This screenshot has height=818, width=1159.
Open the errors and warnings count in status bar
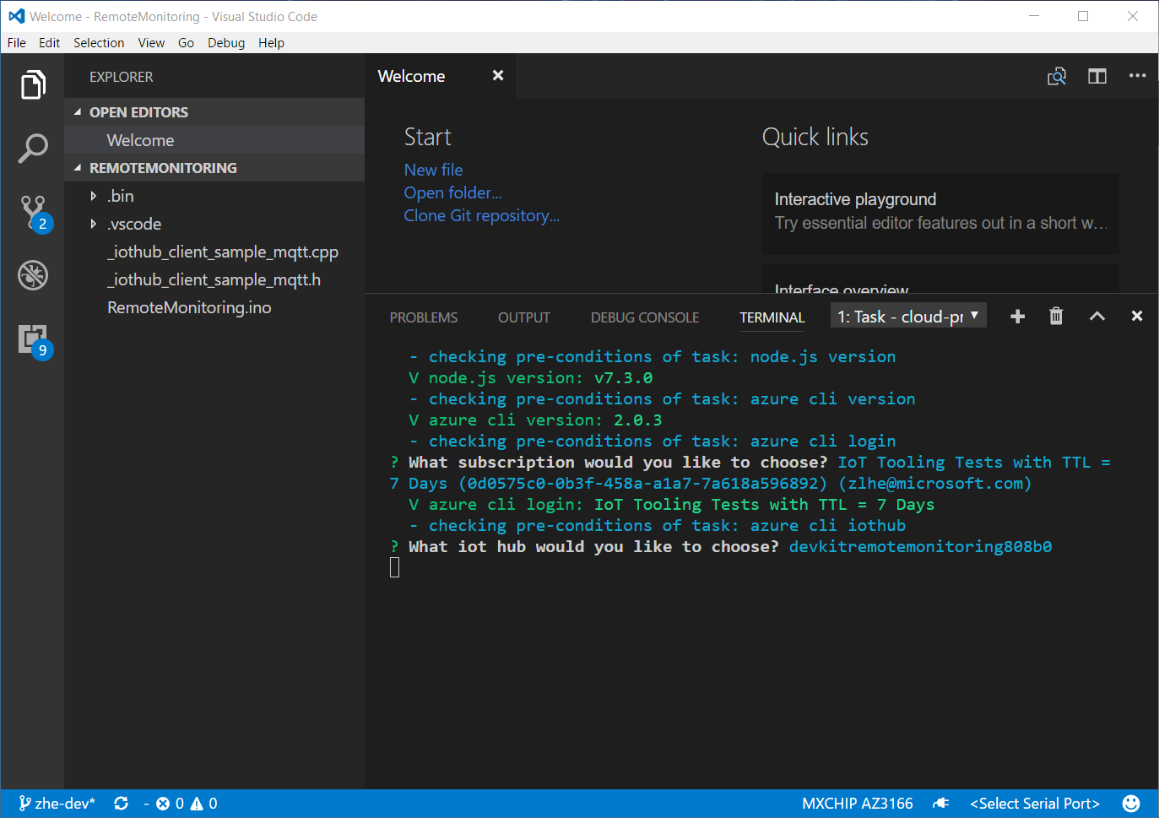pyautogui.click(x=187, y=804)
